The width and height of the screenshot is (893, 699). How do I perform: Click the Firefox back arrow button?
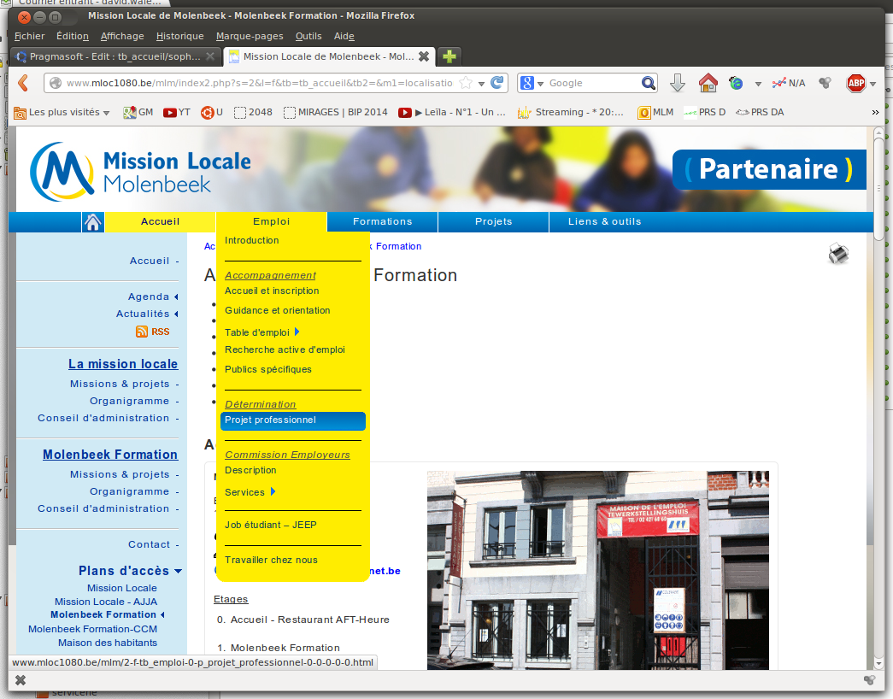23,83
